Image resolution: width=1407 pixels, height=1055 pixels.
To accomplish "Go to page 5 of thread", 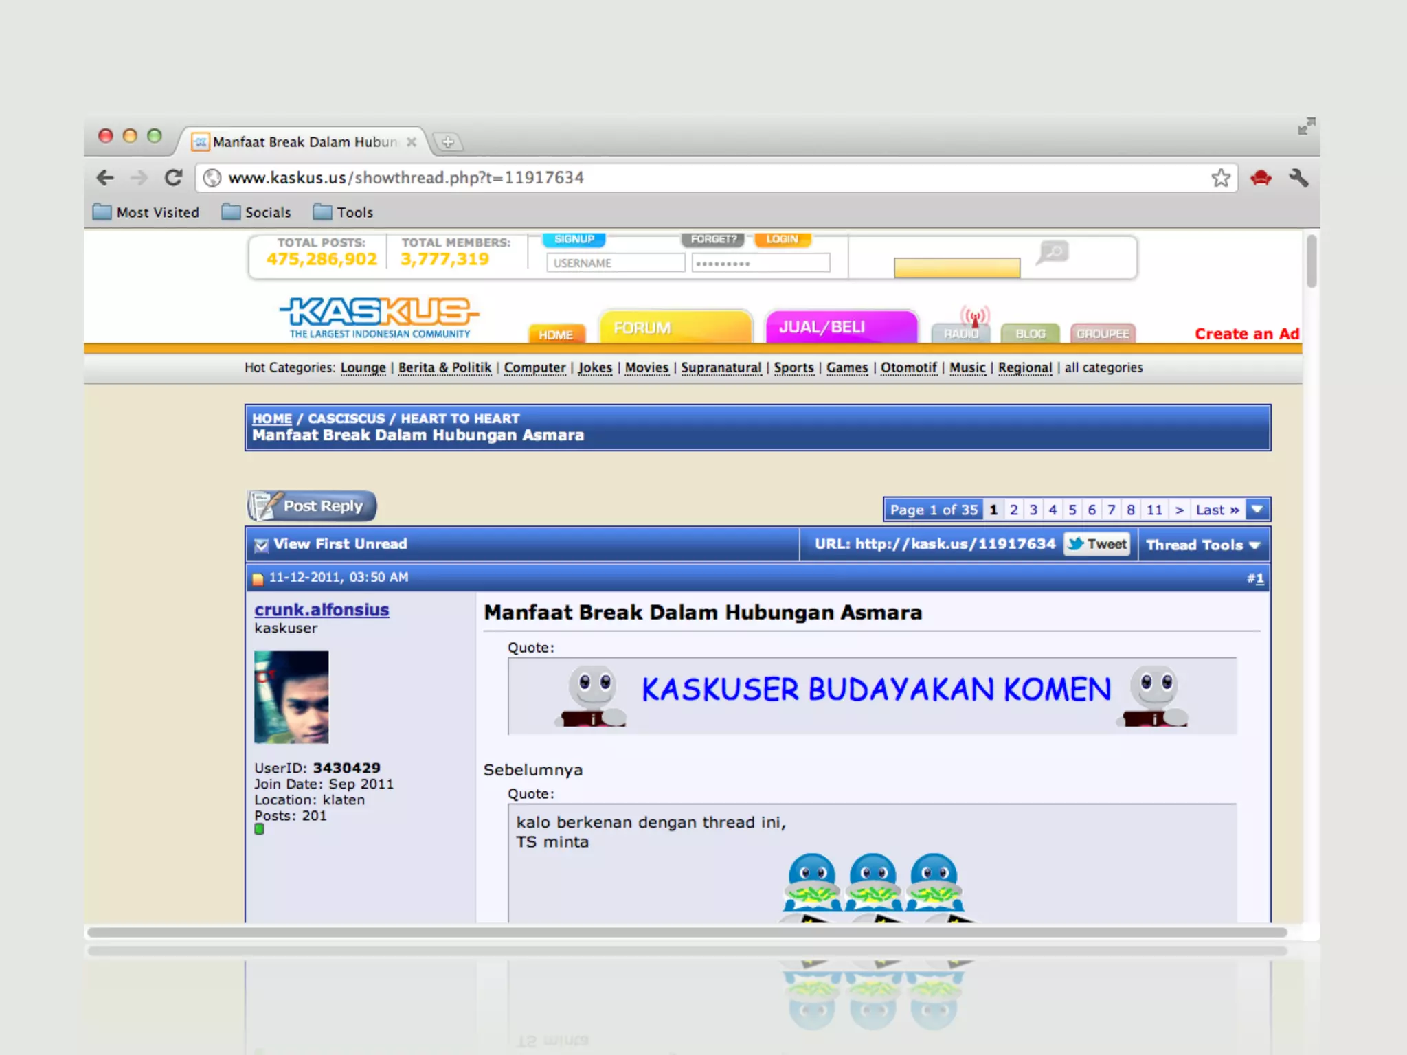I will pyautogui.click(x=1072, y=510).
